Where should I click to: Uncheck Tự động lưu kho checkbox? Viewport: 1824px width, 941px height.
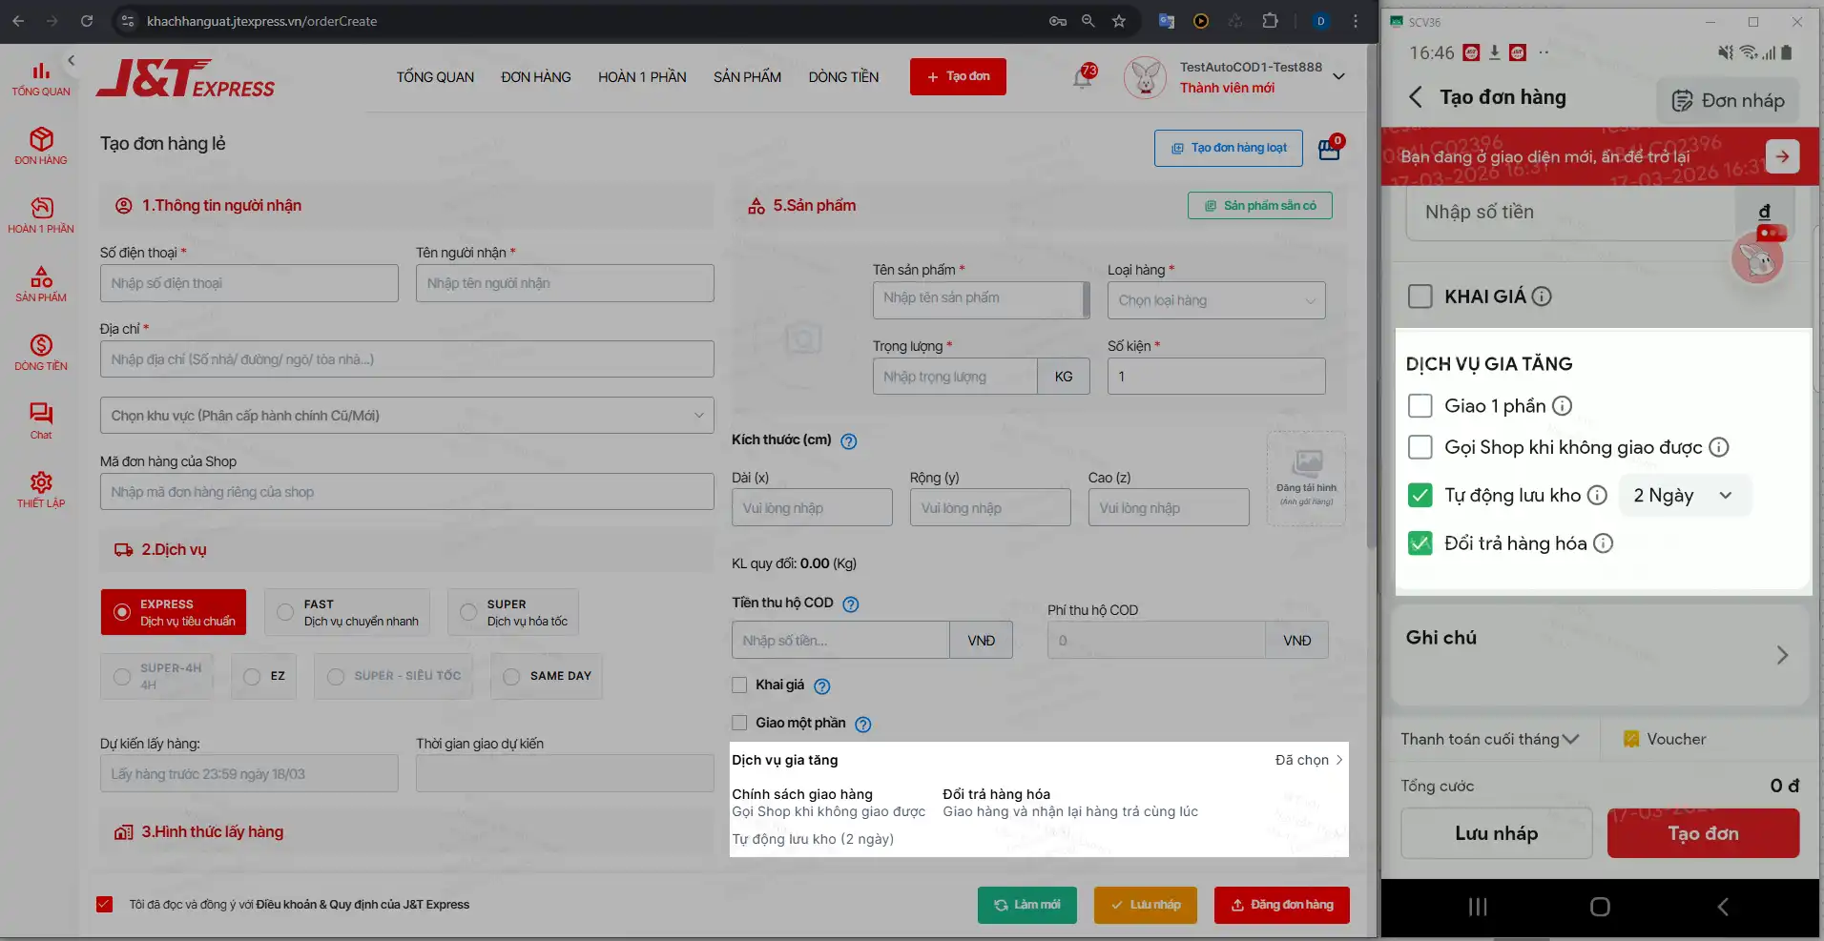coord(1420,496)
